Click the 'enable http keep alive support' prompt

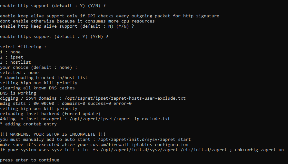click(x=67, y=26)
